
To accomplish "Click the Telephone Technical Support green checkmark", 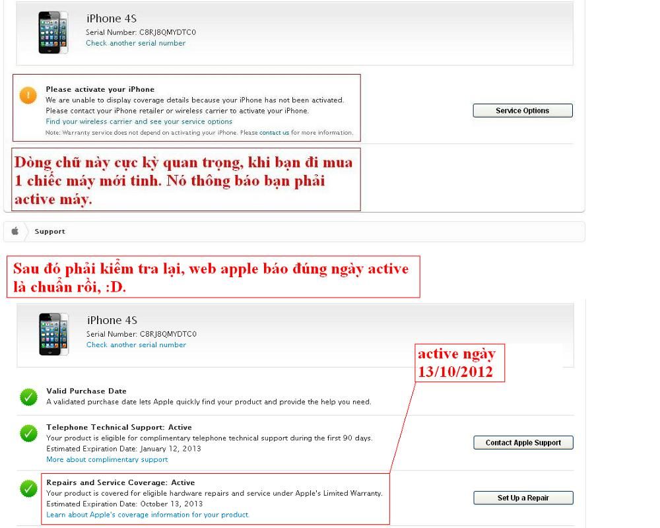I will pos(28,433).
